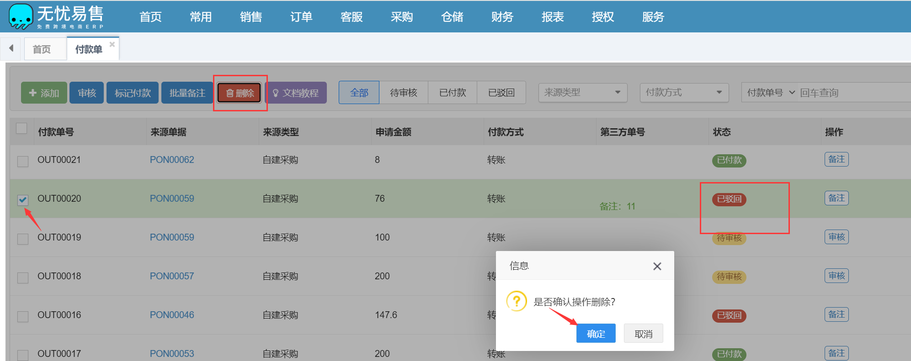Open source document link PON00062
911x361 pixels.
tap(172, 160)
